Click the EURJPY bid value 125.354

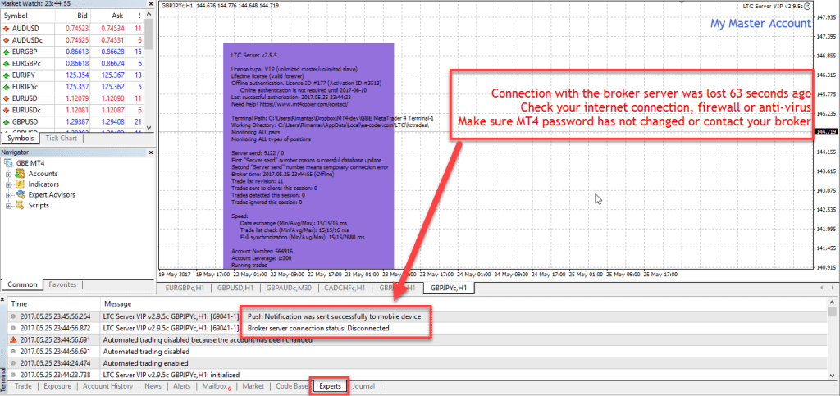(x=77, y=75)
